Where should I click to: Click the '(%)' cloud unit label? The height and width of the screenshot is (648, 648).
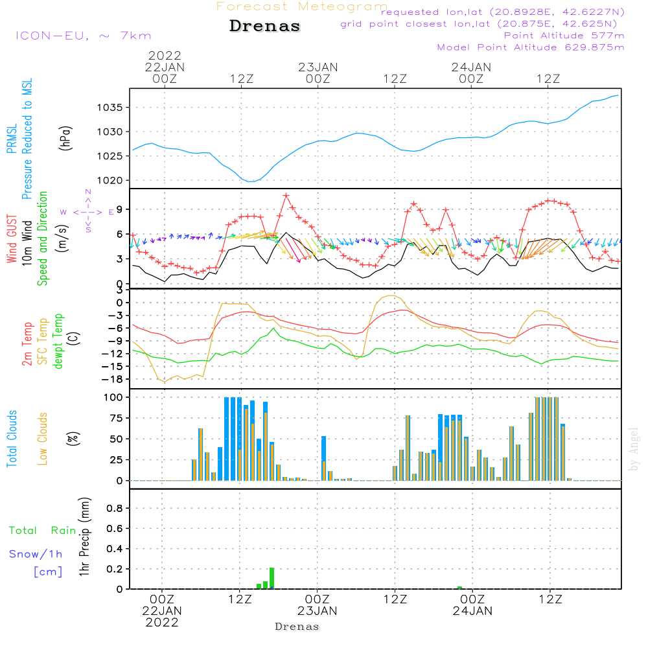[x=73, y=439]
